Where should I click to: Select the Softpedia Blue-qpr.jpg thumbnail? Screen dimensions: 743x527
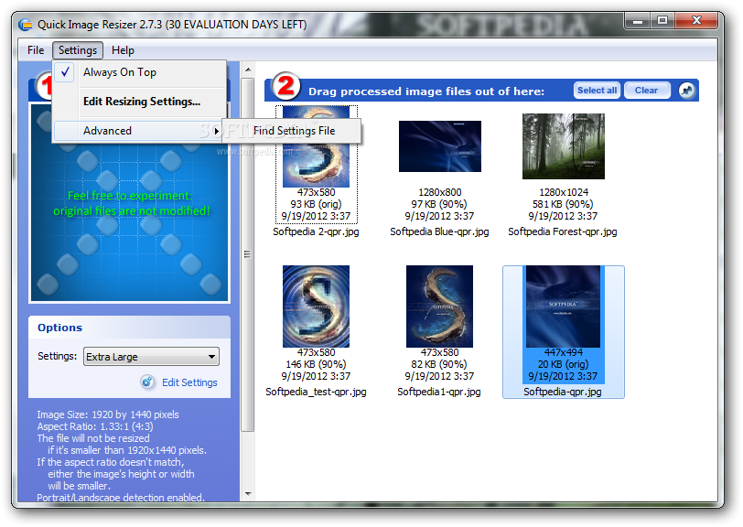click(440, 146)
